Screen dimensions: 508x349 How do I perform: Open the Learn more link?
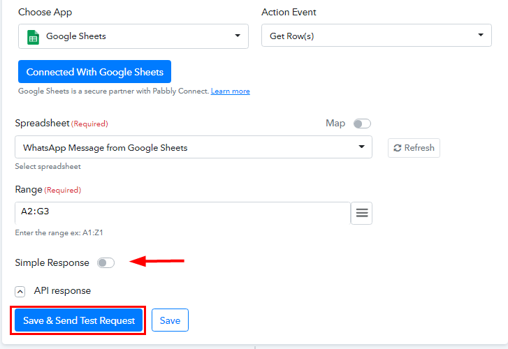click(230, 91)
